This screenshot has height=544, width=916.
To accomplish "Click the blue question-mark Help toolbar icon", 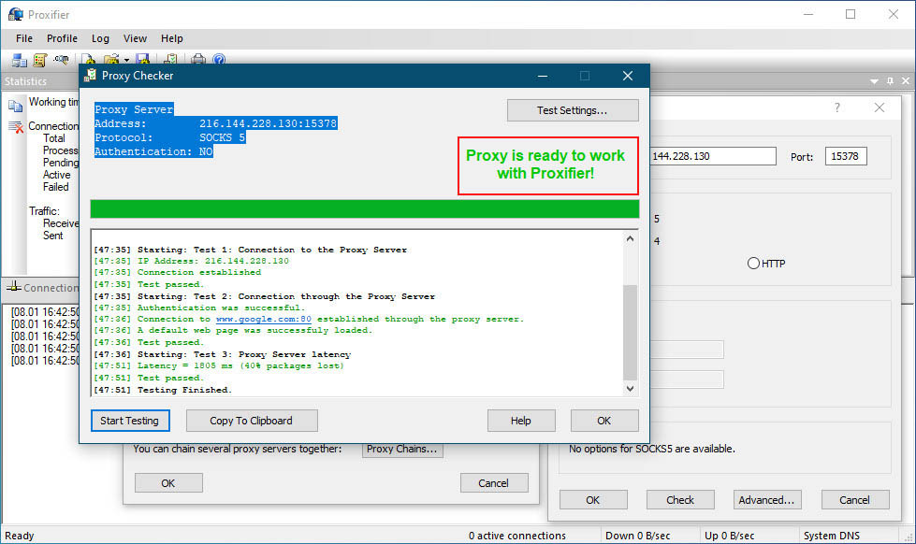I will point(219,60).
